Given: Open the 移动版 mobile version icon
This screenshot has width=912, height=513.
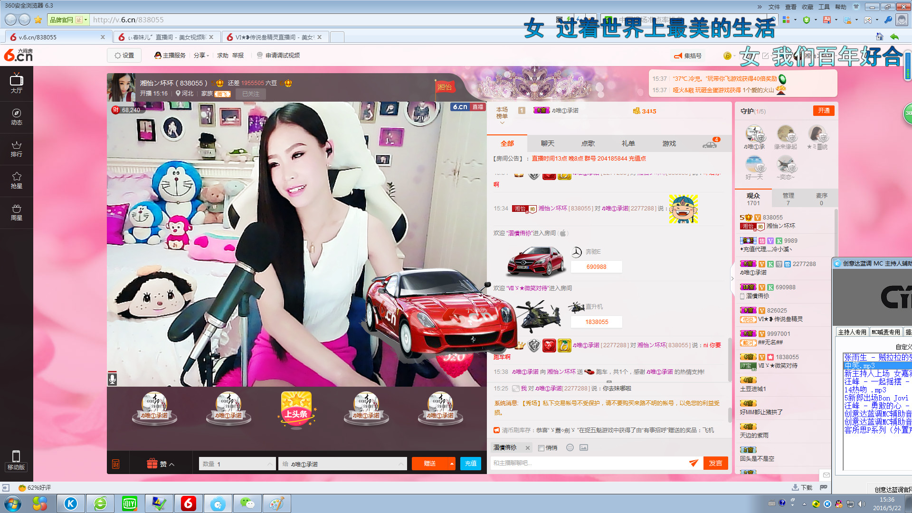Looking at the screenshot, I should 16,460.
